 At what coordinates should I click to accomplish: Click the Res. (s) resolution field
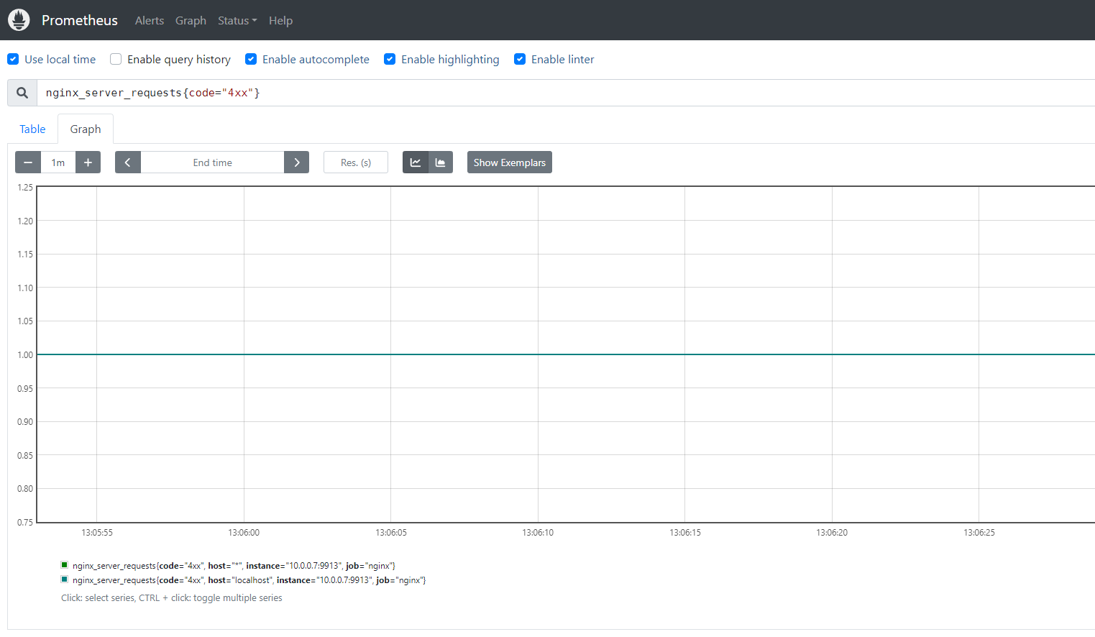pyautogui.click(x=356, y=162)
